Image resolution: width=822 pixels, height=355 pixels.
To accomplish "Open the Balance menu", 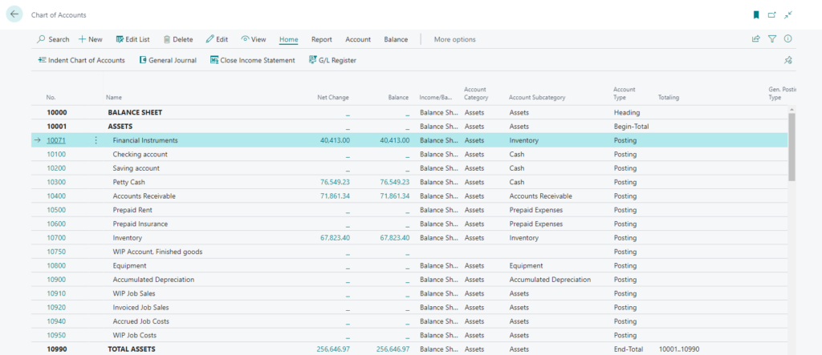I will (x=395, y=39).
